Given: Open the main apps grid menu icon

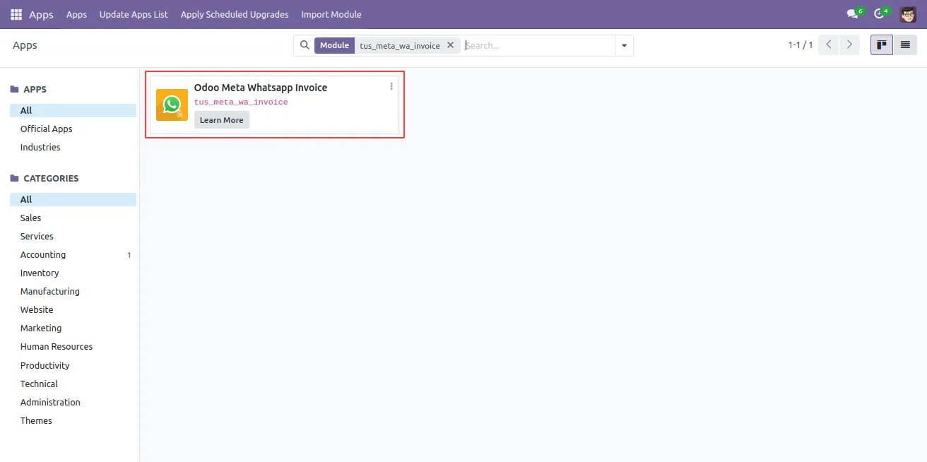Looking at the screenshot, I should click(x=16, y=14).
